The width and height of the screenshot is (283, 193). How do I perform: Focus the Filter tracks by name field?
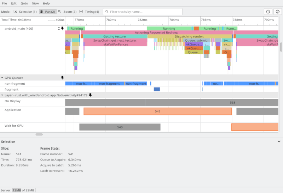coord(143,12)
